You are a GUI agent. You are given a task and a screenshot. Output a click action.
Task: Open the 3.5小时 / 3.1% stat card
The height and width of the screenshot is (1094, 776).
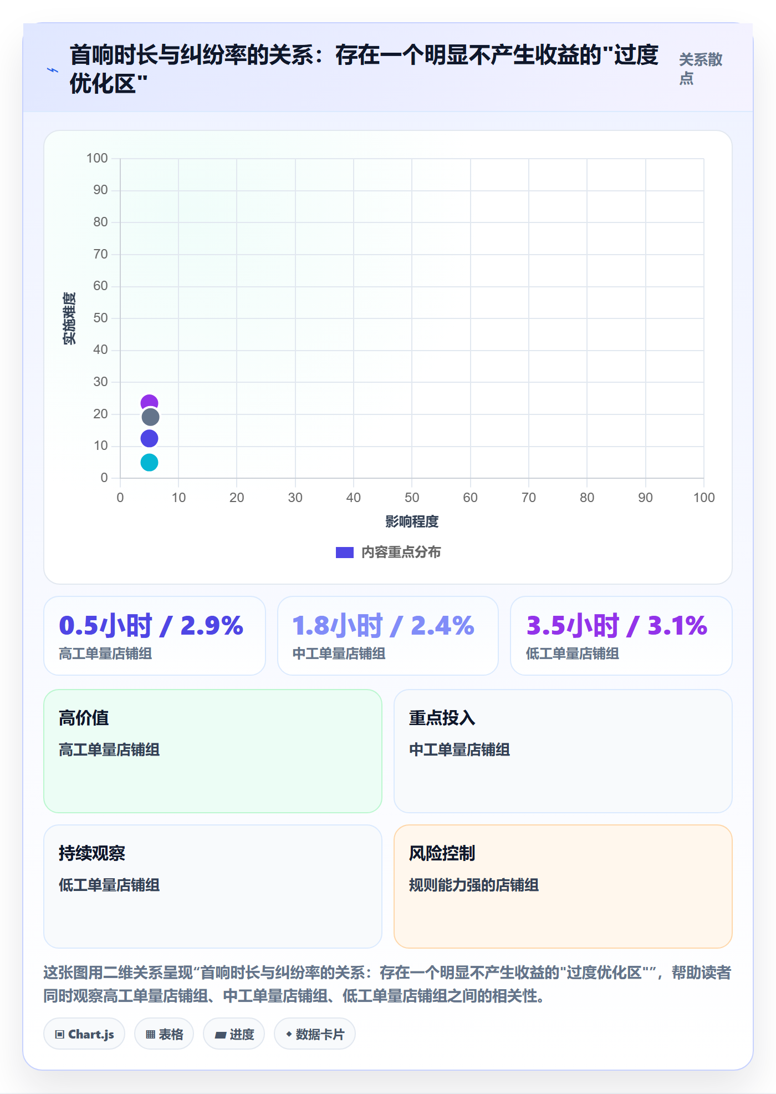pyautogui.click(x=621, y=636)
